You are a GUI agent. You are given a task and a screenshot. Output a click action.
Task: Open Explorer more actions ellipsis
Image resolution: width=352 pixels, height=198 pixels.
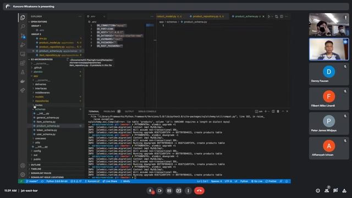click(80, 16)
